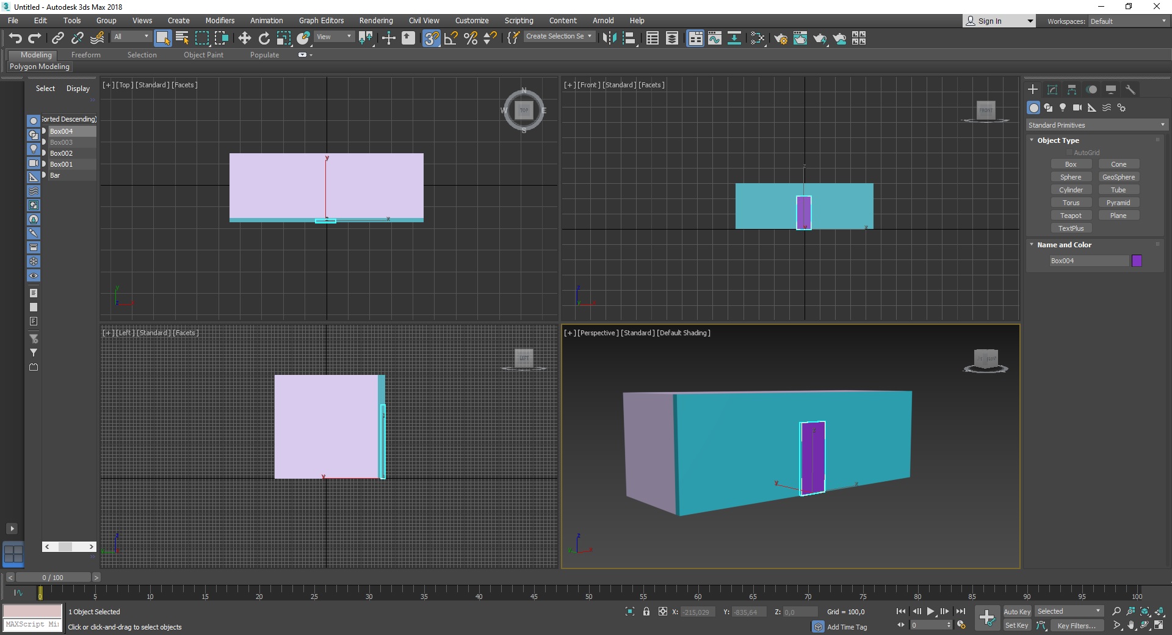The width and height of the screenshot is (1172, 635).
Task: Open the View reference coordinate dropdown
Action: [x=334, y=37]
